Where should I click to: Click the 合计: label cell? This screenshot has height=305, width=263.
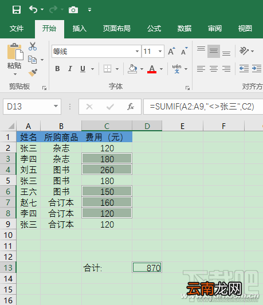point(107,268)
